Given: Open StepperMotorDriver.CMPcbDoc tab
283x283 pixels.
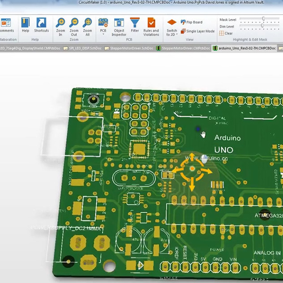Looking at the screenshot, I should coord(184,48).
